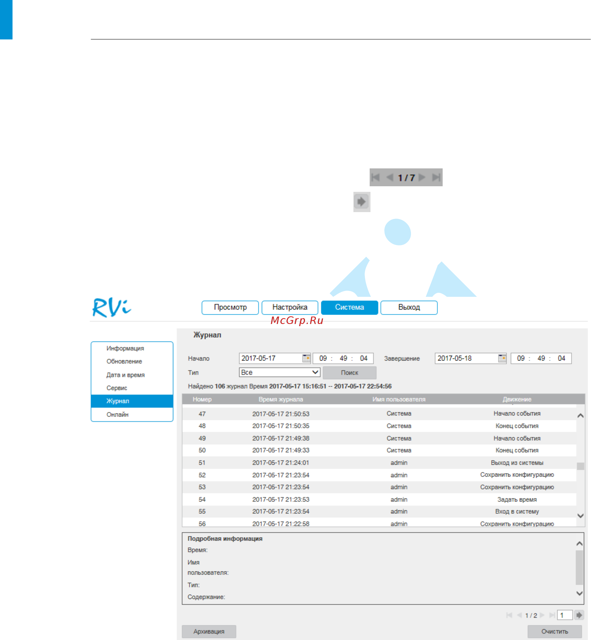Click the start time seconds field
591x640 pixels.
coord(364,358)
